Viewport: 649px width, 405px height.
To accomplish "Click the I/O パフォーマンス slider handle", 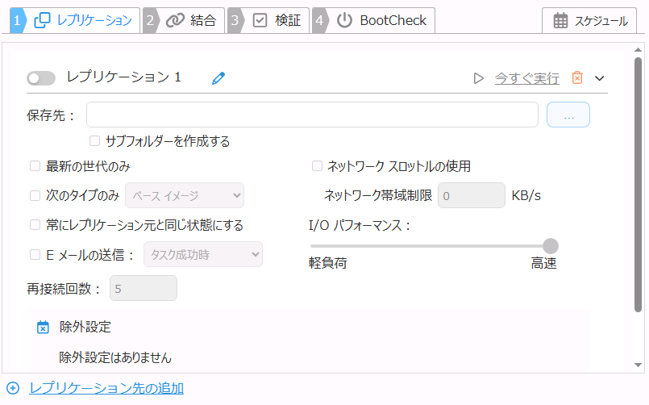I will coord(551,246).
